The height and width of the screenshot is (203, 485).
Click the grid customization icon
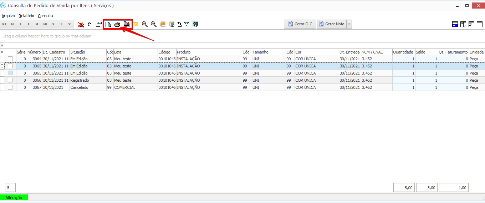(x=172, y=24)
